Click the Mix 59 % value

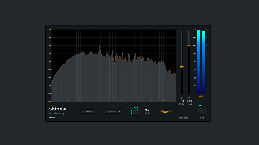(147, 113)
